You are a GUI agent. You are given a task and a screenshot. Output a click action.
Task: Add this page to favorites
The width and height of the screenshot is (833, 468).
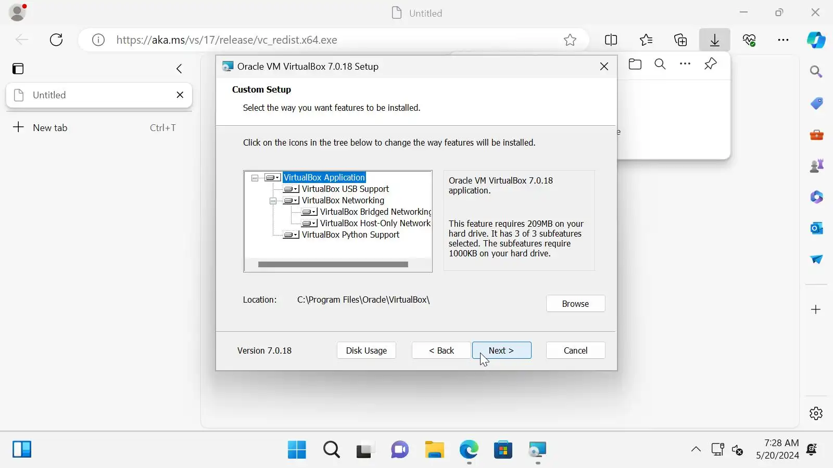[570, 40]
